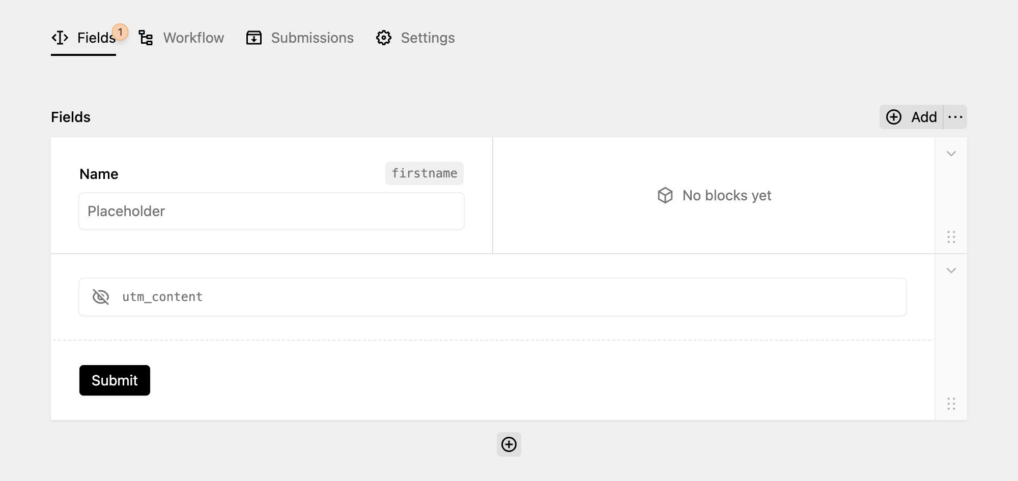1018x481 pixels.
Task: Grab the drag handle of the Name row
Action: pyautogui.click(x=951, y=237)
